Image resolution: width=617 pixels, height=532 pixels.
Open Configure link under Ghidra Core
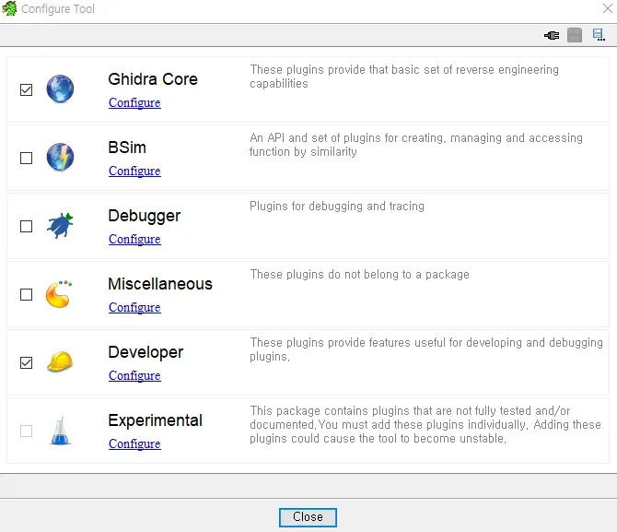point(134,102)
